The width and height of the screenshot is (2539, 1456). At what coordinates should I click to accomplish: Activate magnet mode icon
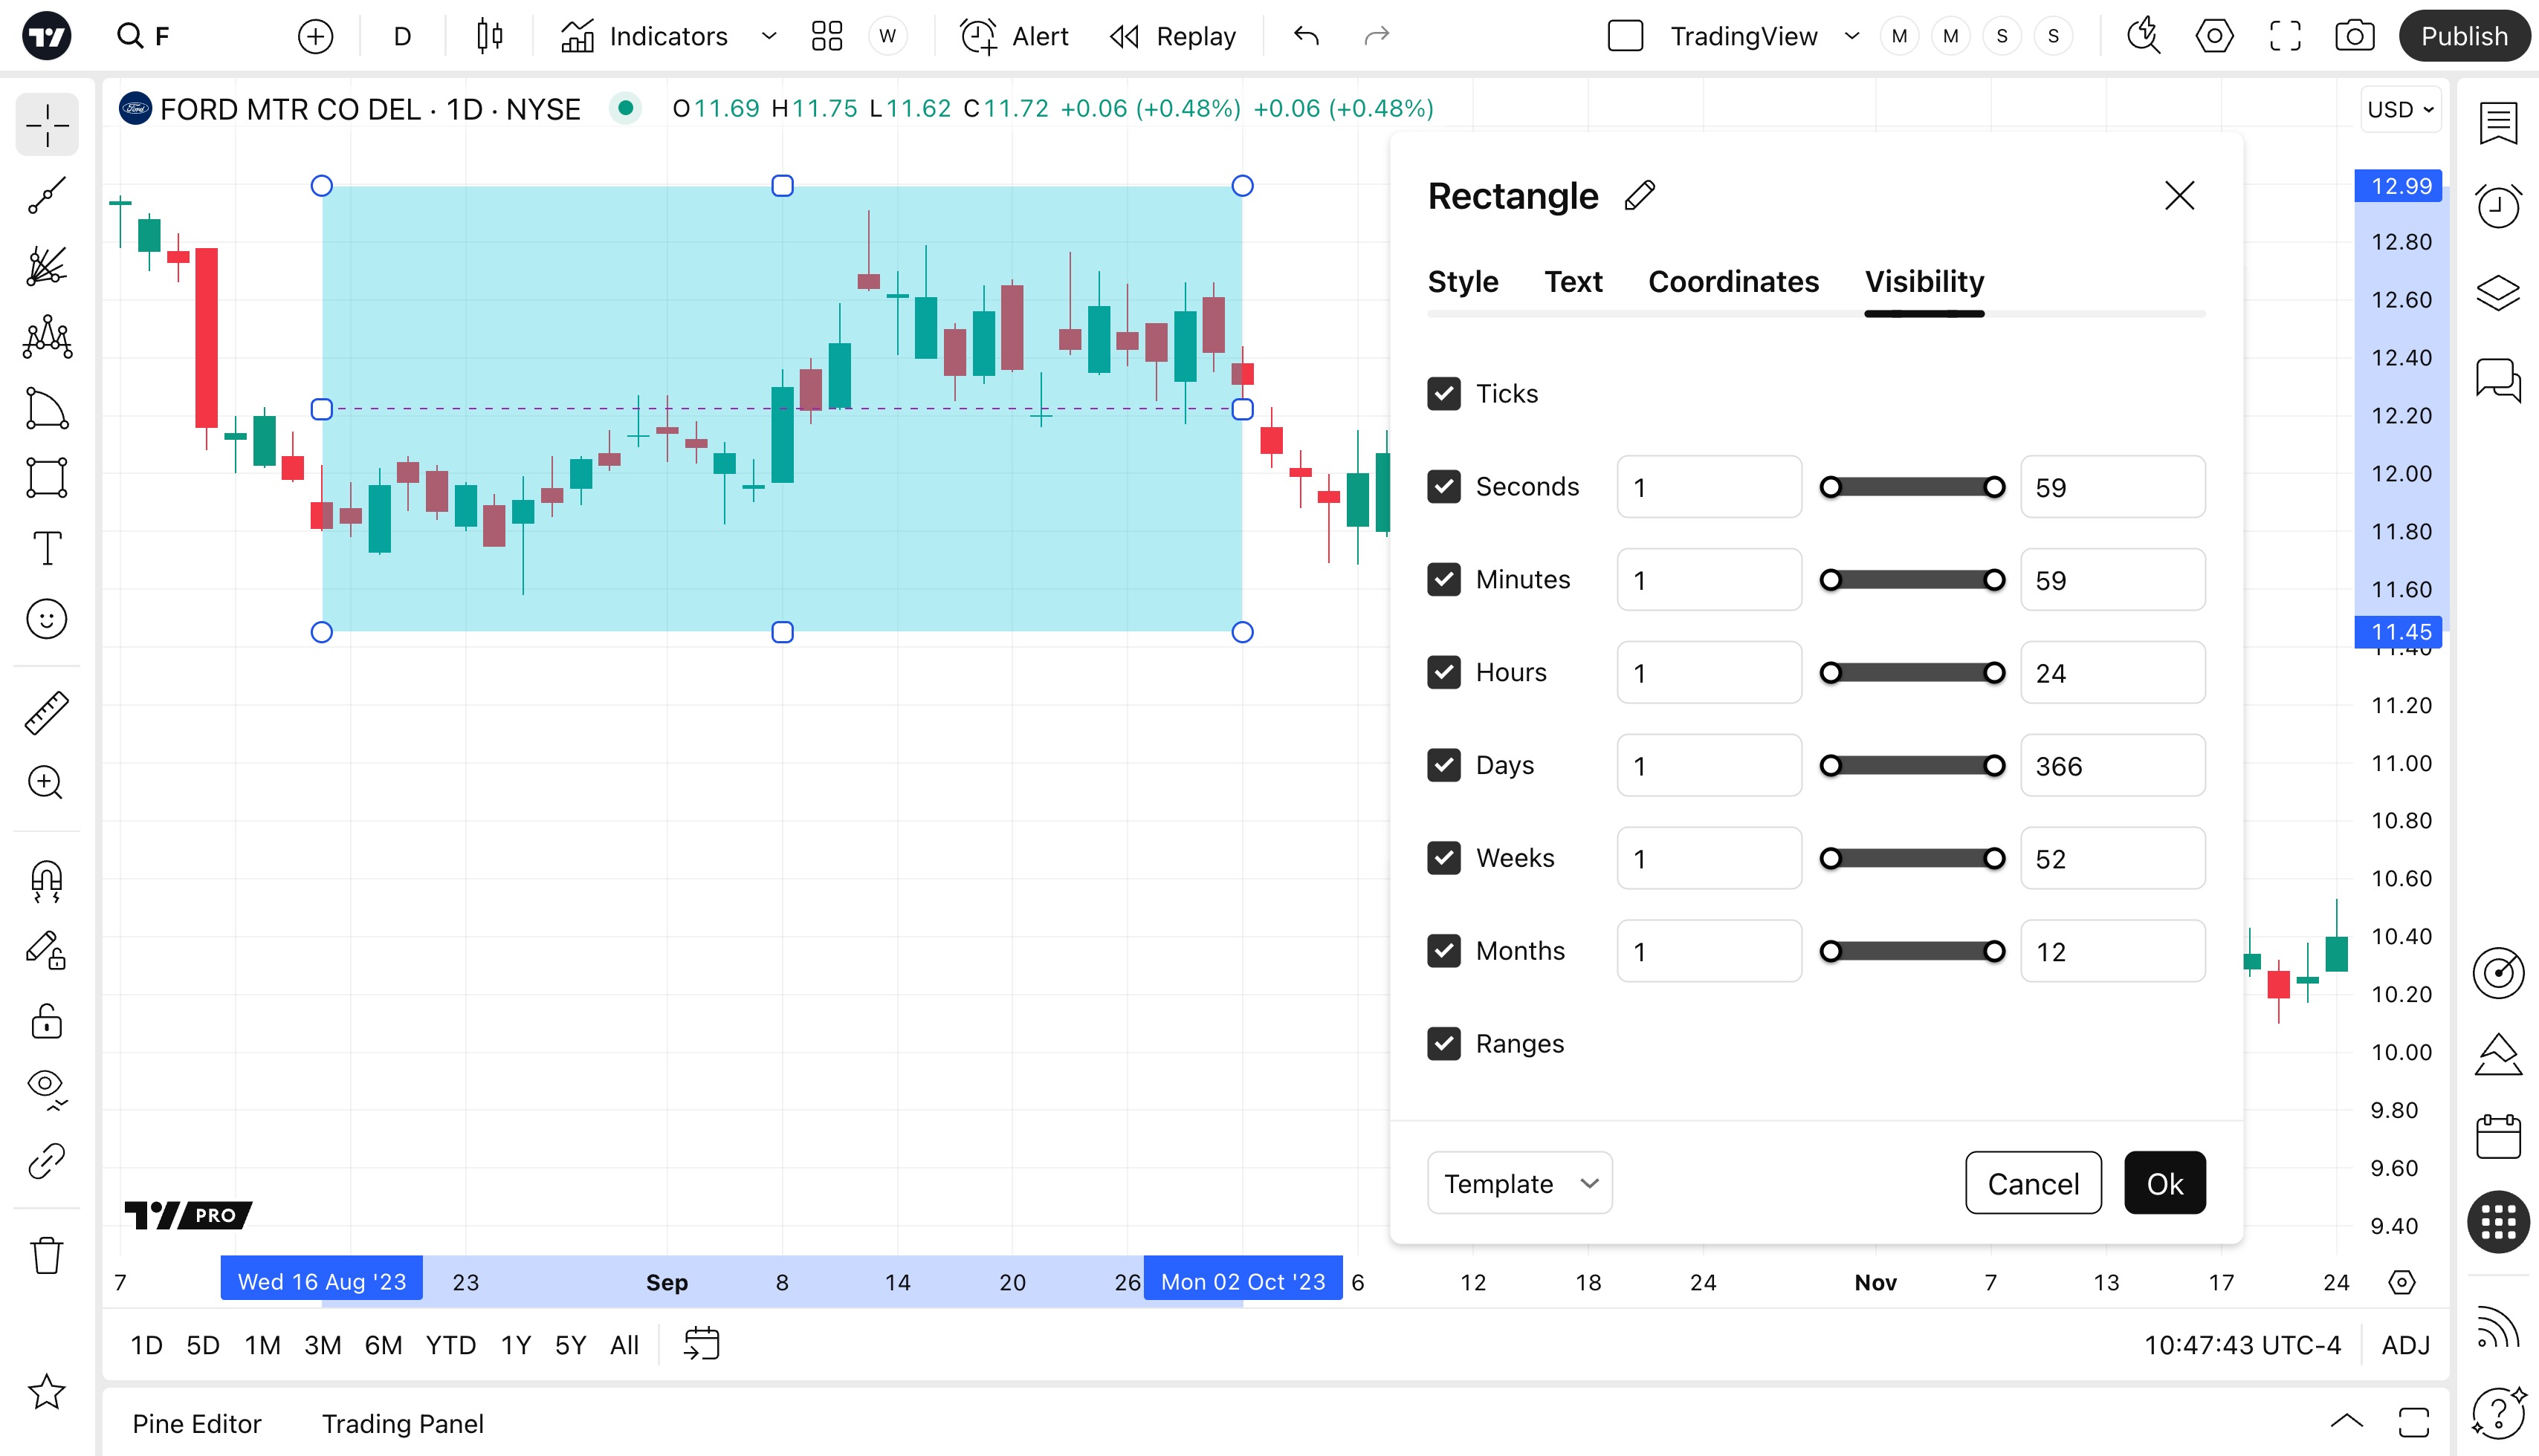pos(47,881)
